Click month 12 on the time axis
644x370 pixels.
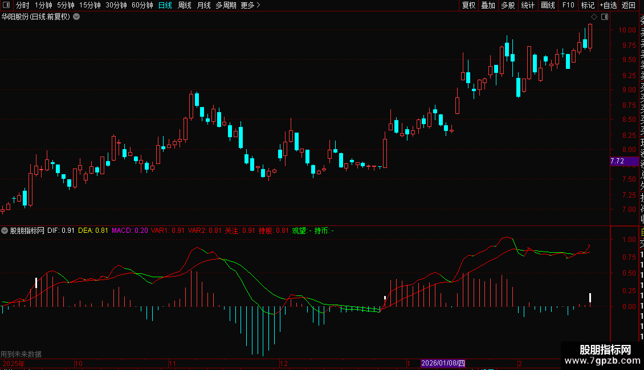click(284, 363)
